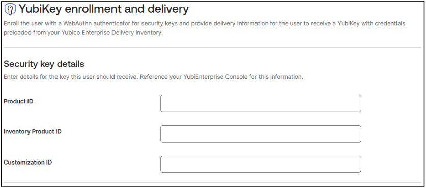Click the YubiKey shield keyhole icon
The width and height of the screenshot is (426, 188).
coord(10,10)
